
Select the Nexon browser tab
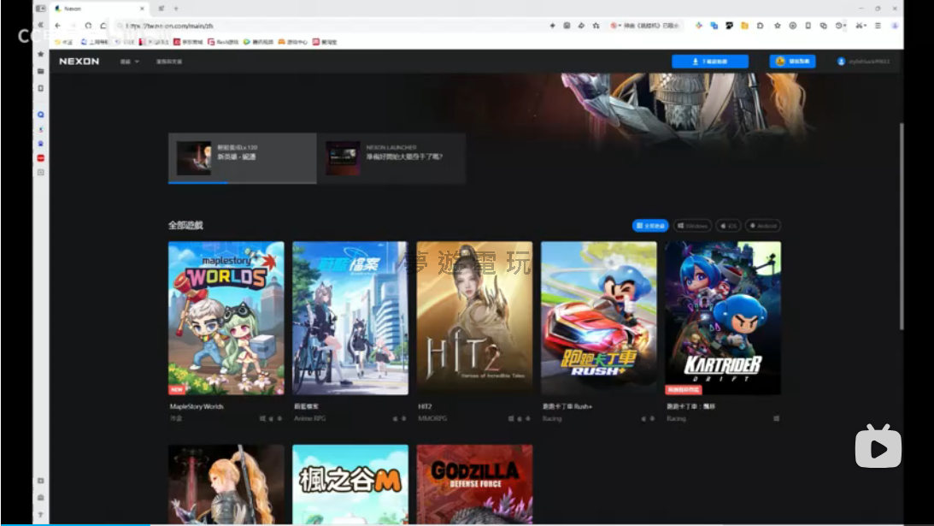[99, 9]
